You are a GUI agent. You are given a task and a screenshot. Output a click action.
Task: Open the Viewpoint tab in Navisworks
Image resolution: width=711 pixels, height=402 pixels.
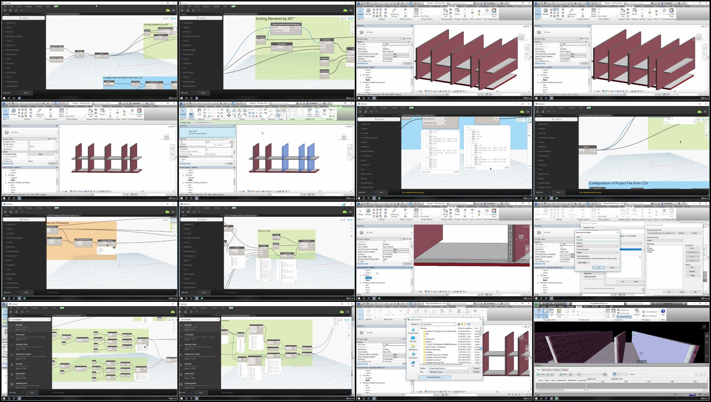[552, 307]
